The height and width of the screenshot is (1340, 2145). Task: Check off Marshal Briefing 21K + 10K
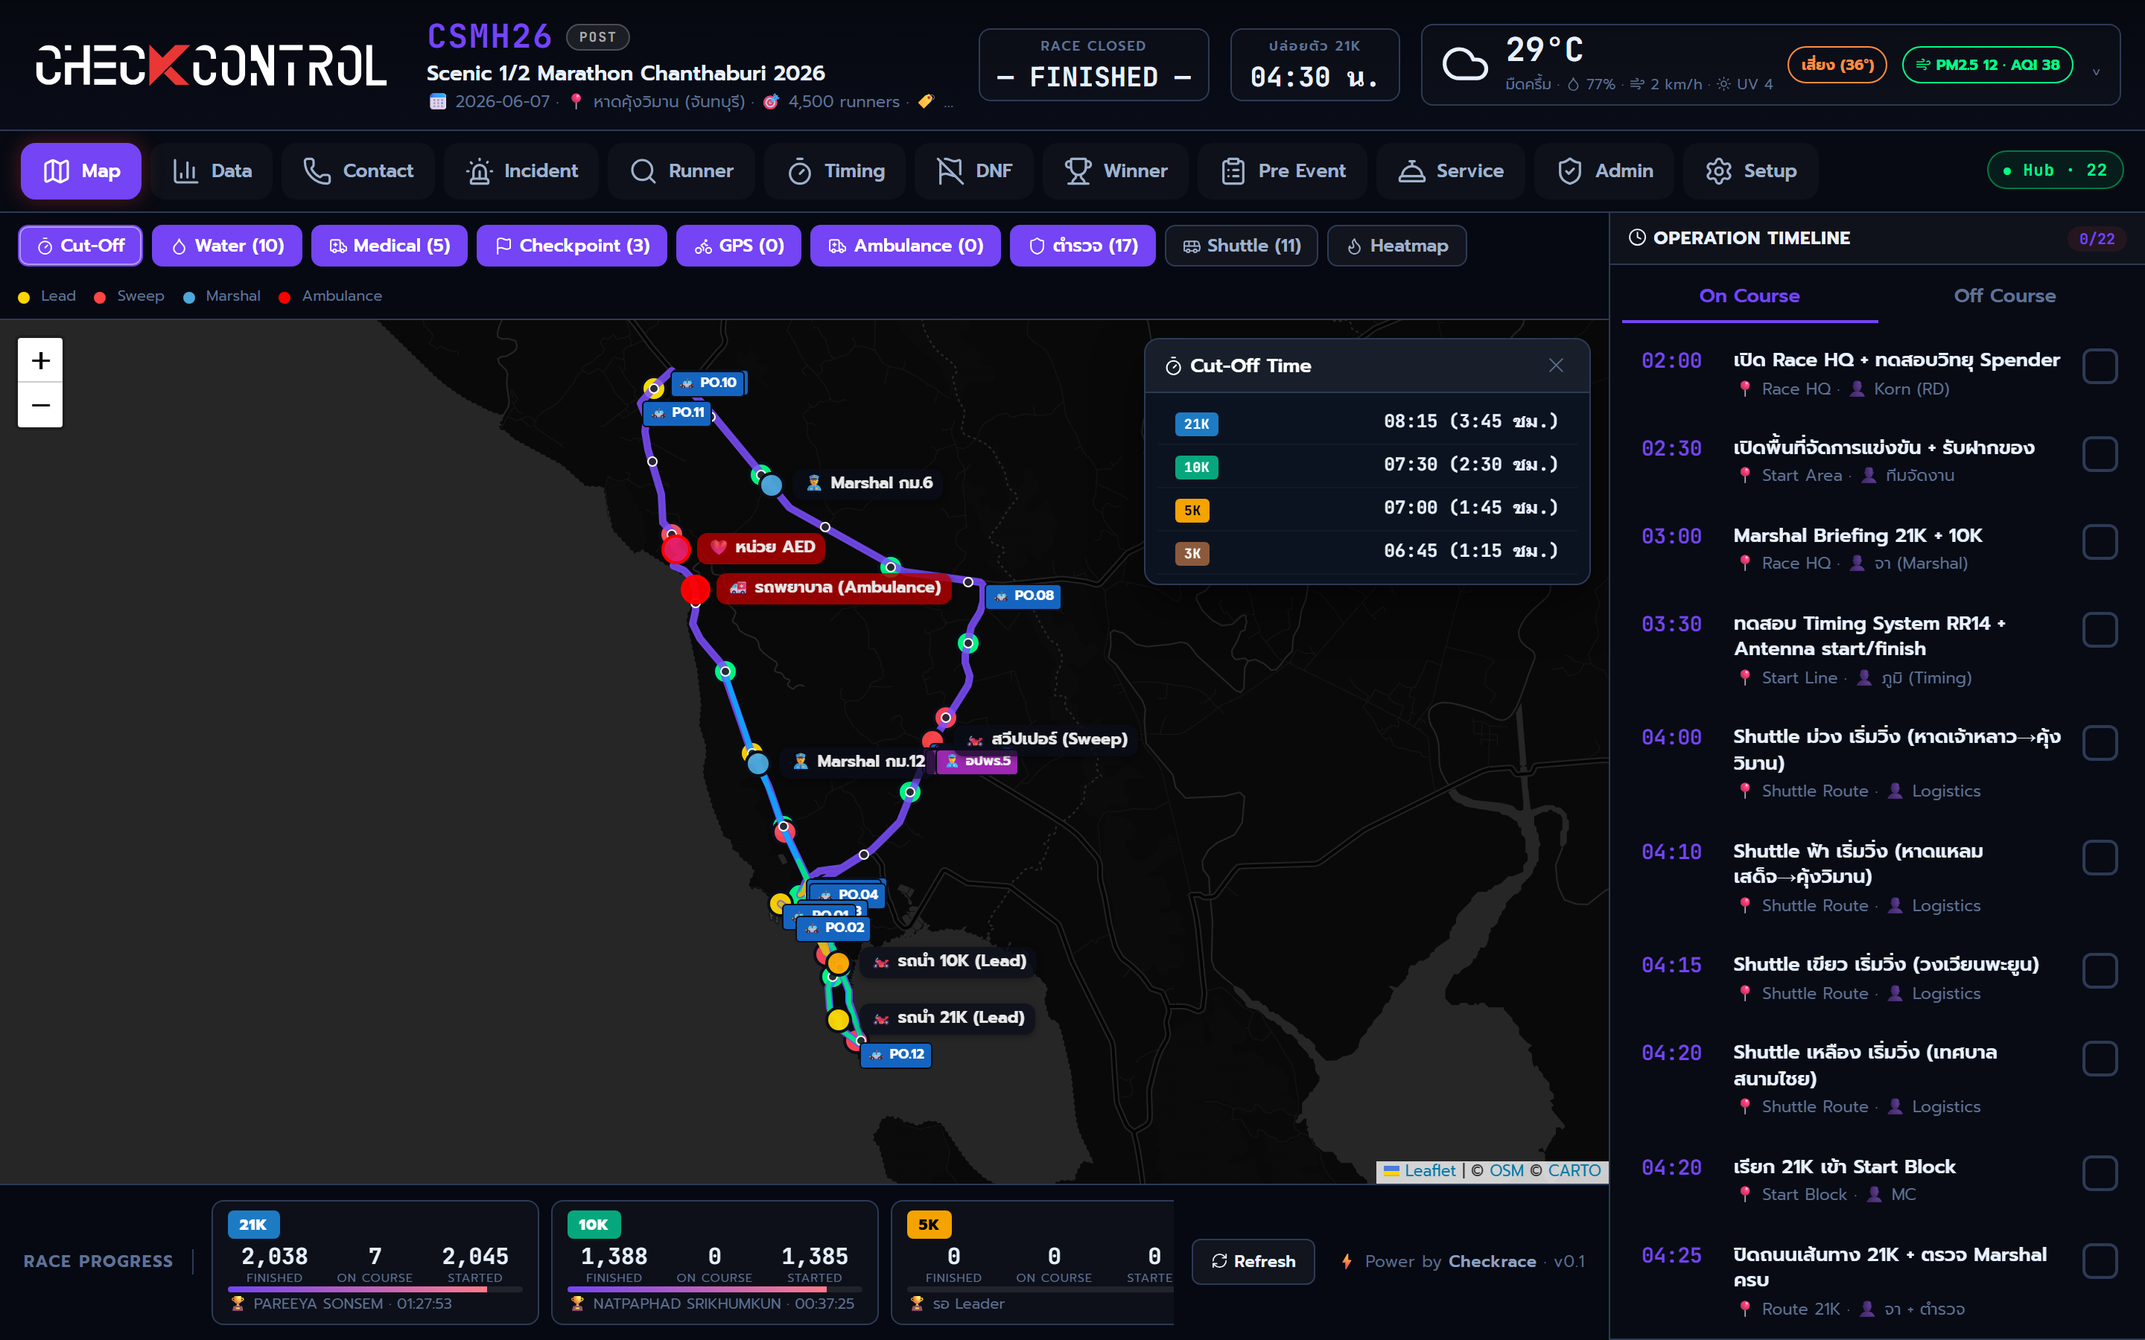point(2100,541)
